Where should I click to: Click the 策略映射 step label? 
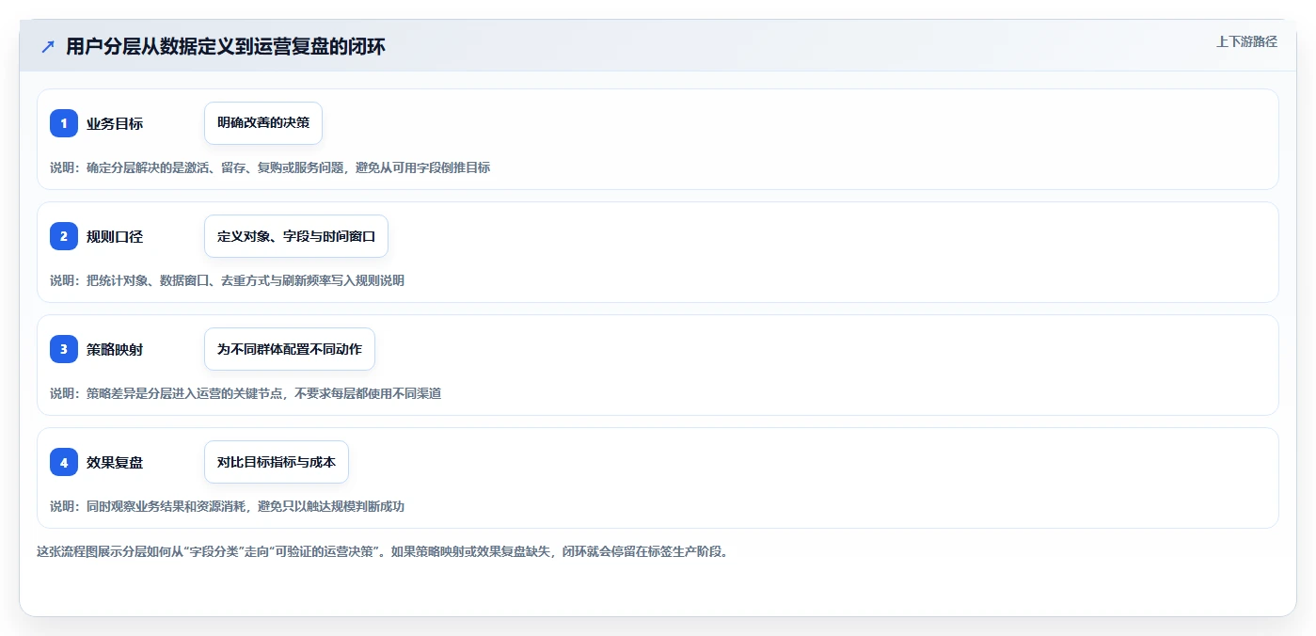[x=115, y=349]
